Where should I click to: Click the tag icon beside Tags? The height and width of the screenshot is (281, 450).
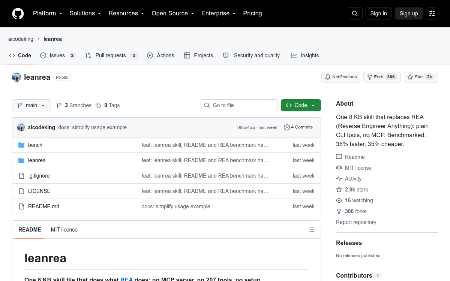(98, 105)
